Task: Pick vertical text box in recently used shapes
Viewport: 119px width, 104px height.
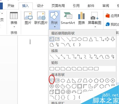Action: (57, 39)
